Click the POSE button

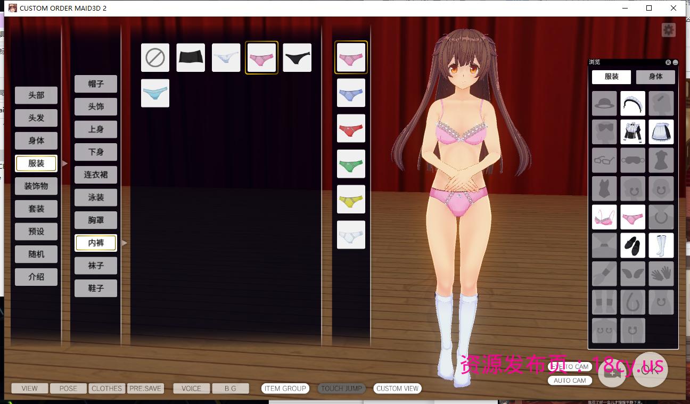[x=68, y=389]
